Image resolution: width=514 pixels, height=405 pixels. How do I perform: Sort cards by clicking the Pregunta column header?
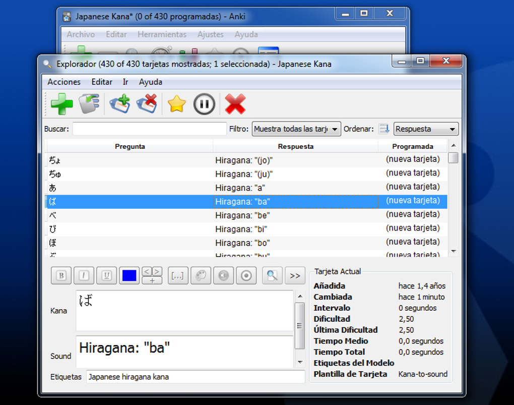pyautogui.click(x=130, y=146)
